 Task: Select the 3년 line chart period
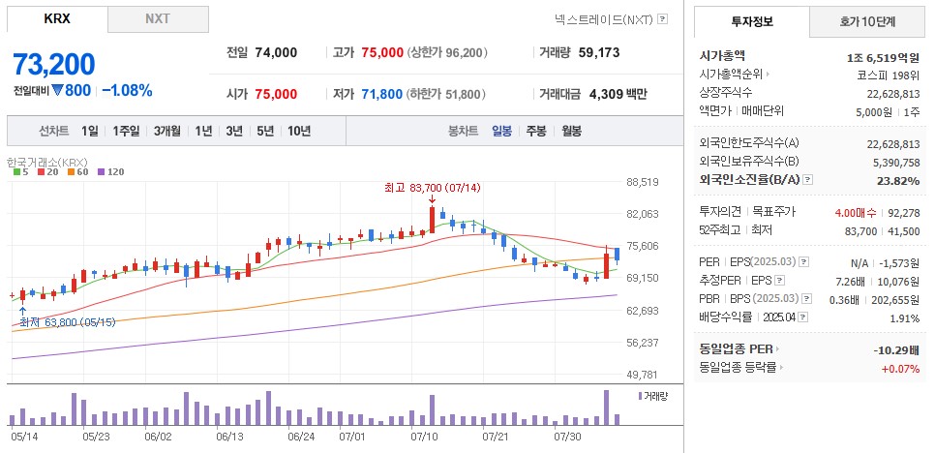tap(234, 131)
